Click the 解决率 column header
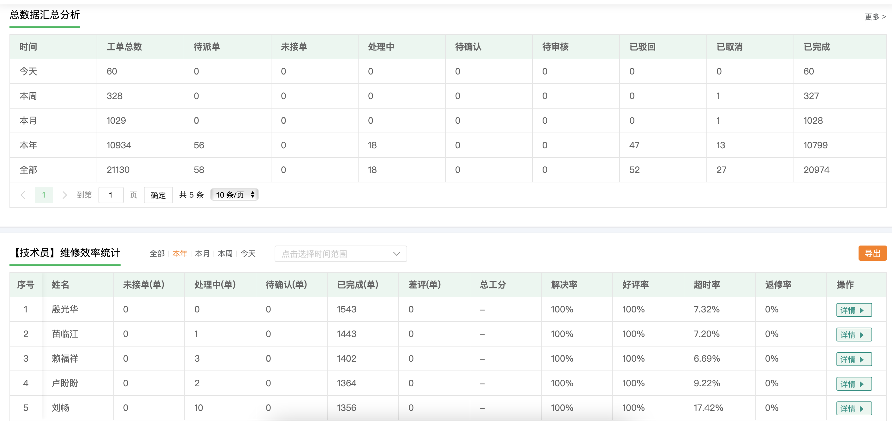The height and width of the screenshot is (421, 892). coord(564,285)
